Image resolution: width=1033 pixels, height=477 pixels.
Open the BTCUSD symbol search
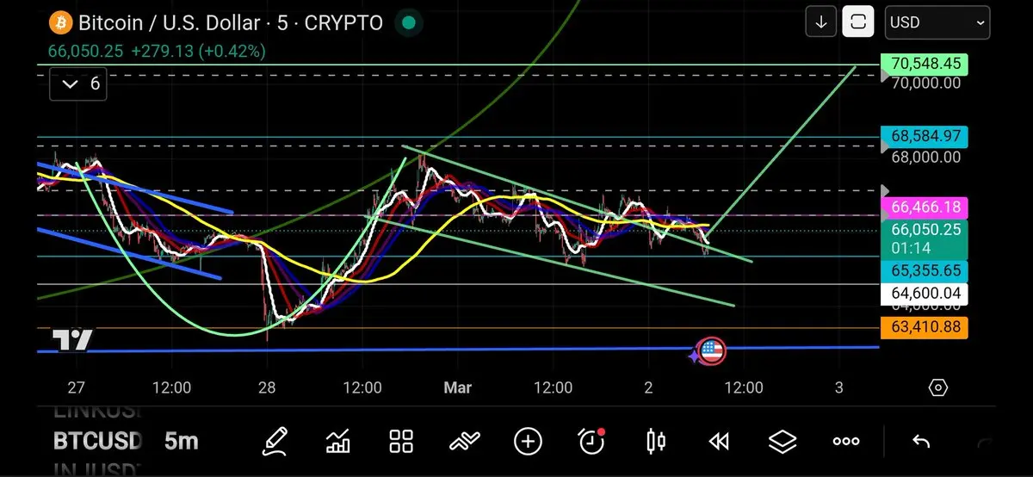[97, 442]
